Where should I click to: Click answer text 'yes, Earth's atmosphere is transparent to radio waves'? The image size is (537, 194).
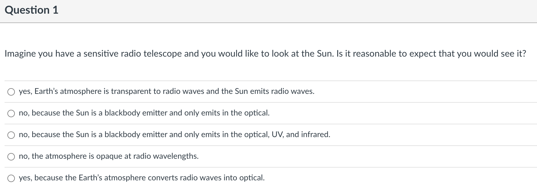(x=166, y=91)
